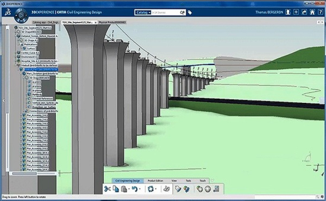Select the Connections tree node
This screenshot has width=326, height=201.
pos(43,111)
